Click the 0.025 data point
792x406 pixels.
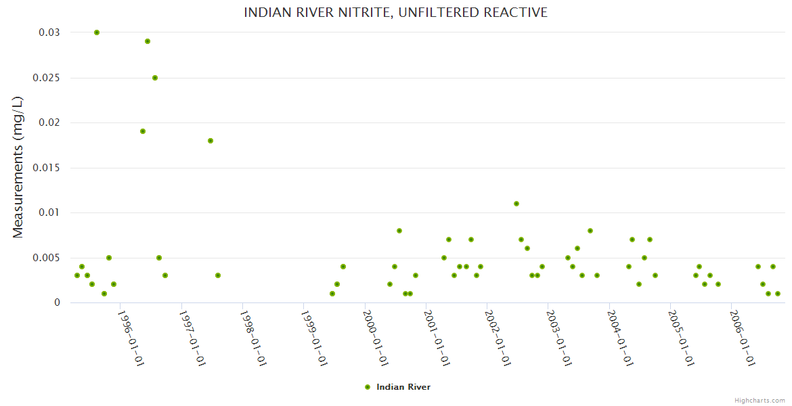[x=155, y=78]
